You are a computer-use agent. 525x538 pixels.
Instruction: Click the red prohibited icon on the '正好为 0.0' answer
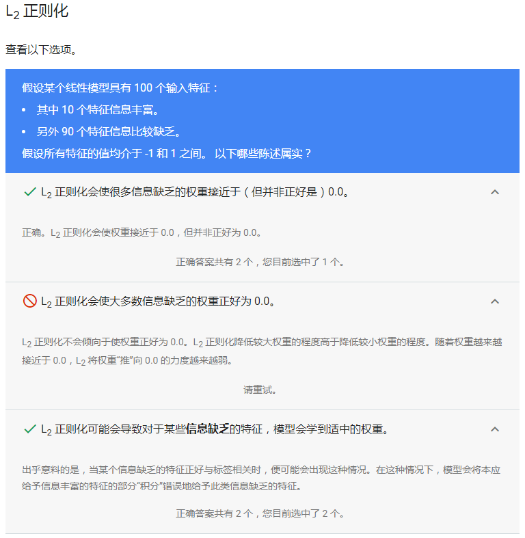click(29, 301)
